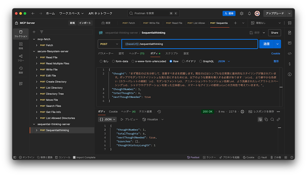Open the help icon in status bar
The image size is (307, 176).
click(x=292, y=157)
